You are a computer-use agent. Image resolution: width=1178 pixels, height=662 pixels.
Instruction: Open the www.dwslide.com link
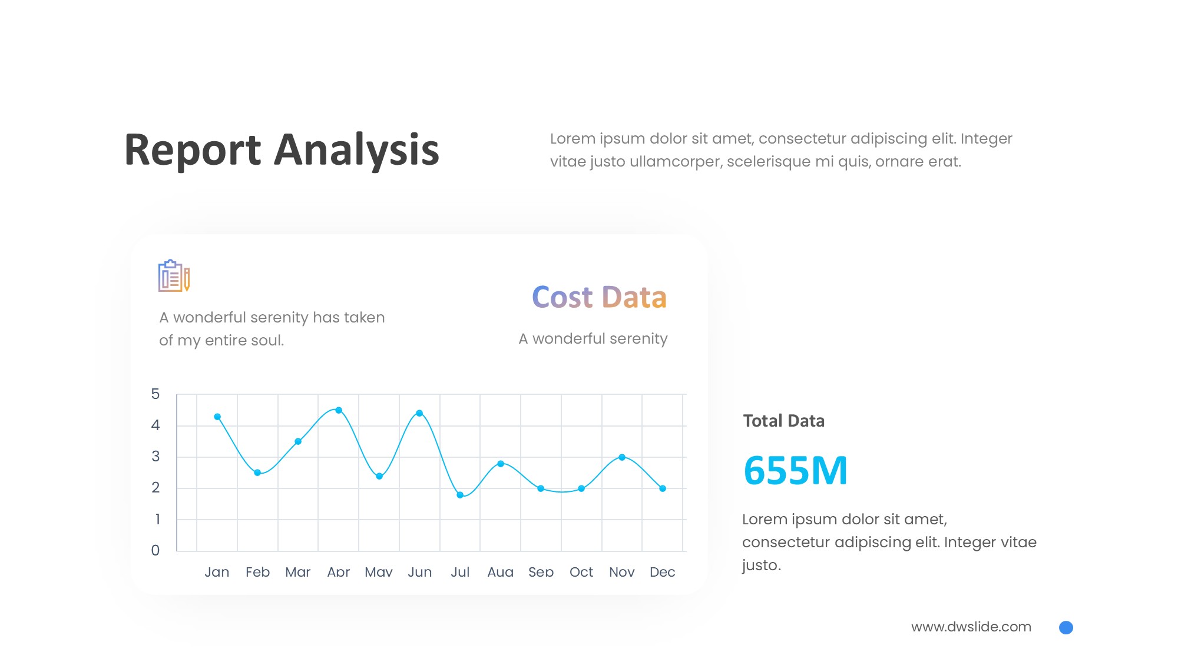971,627
